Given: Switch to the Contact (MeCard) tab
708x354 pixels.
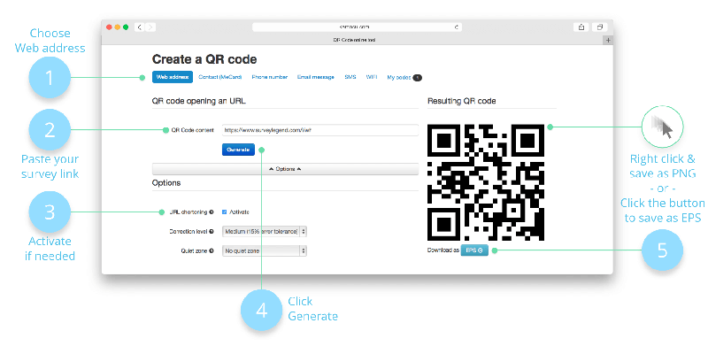Looking at the screenshot, I should point(220,77).
